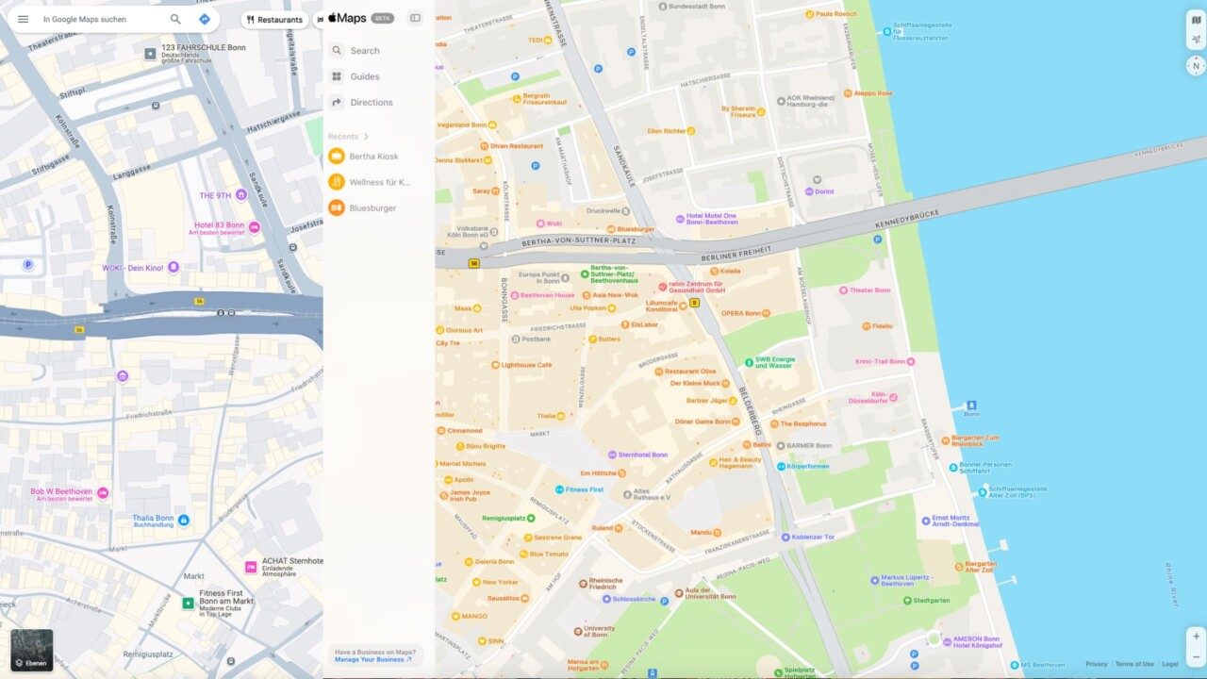1207x679 pixels.
Task: Open the Apple Maps map mode button
Action: [x=1196, y=20]
